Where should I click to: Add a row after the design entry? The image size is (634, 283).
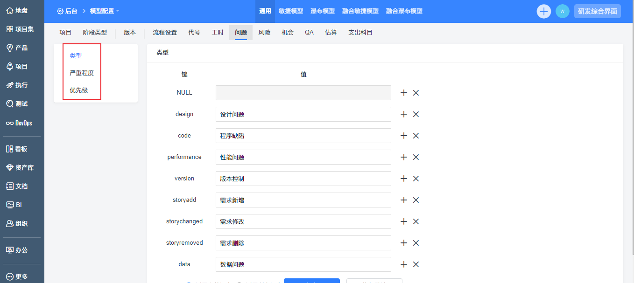tap(404, 114)
